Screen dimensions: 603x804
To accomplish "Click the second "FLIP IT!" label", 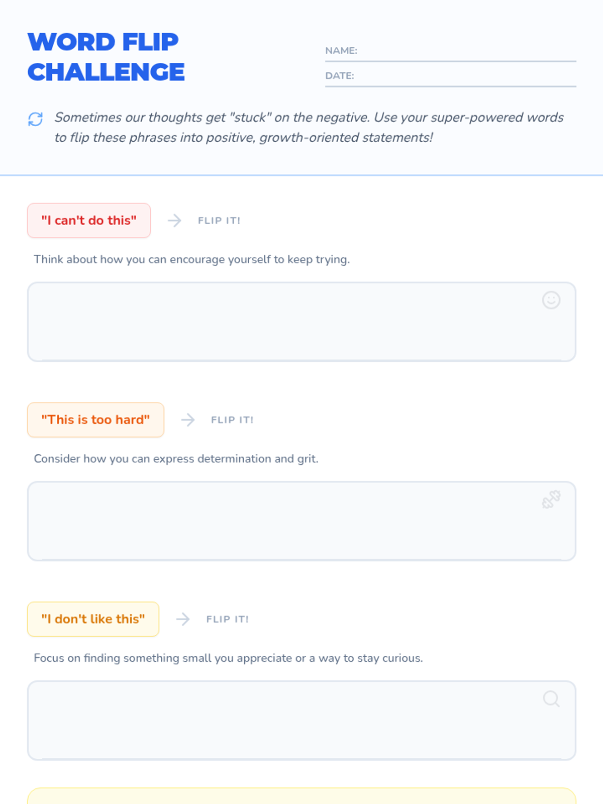I will 232,420.
